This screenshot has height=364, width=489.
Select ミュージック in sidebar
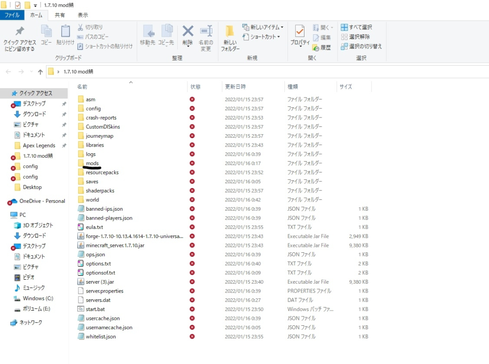point(34,288)
